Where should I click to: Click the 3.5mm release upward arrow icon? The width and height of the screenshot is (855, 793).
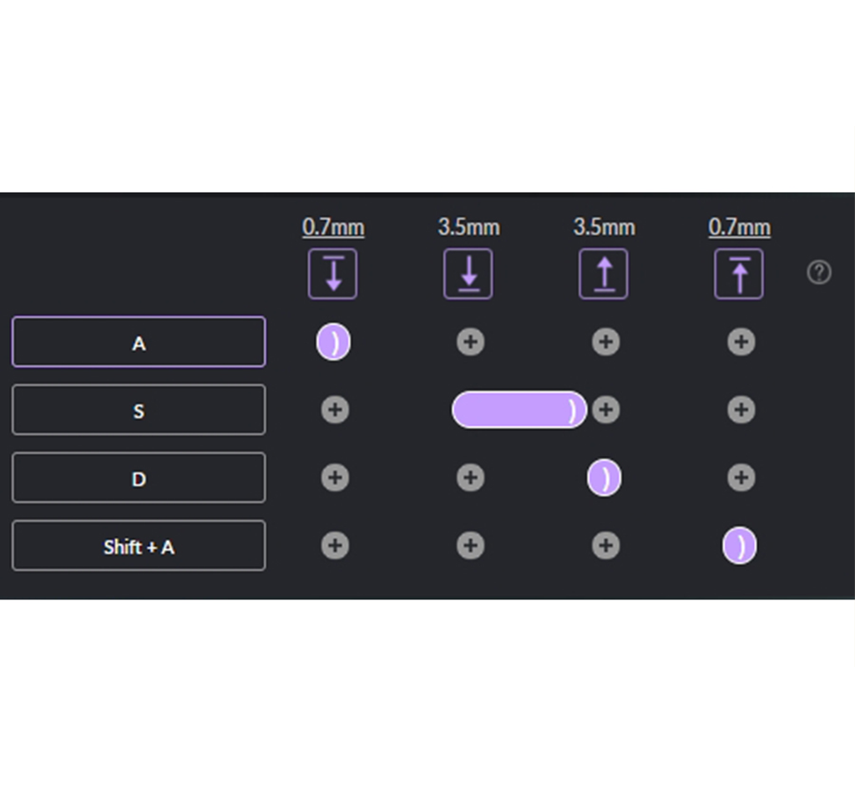[604, 274]
